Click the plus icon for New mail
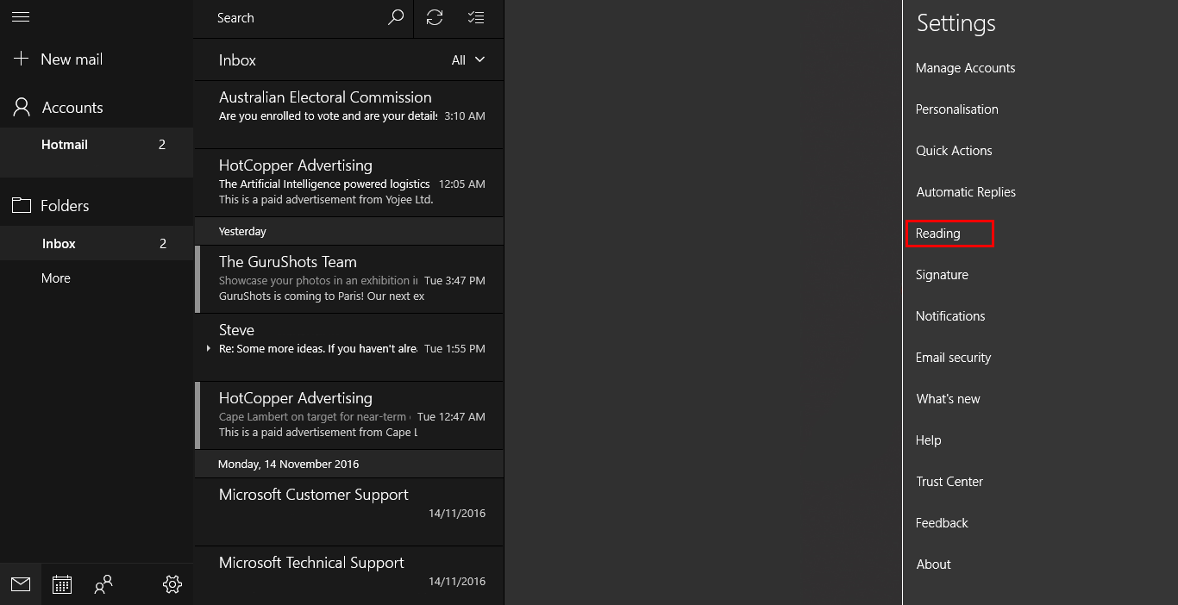Image resolution: width=1178 pixels, height=605 pixels. pyautogui.click(x=21, y=59)
